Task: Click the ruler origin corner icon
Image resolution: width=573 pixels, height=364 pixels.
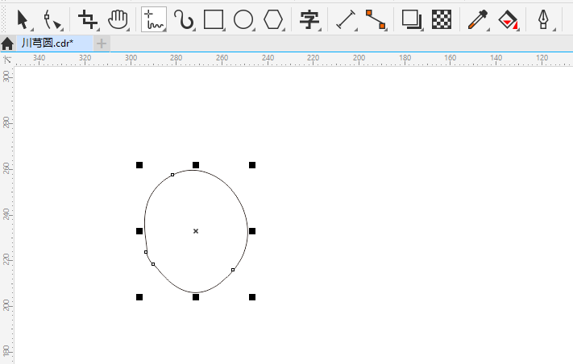Action: [x=7, y=60]
